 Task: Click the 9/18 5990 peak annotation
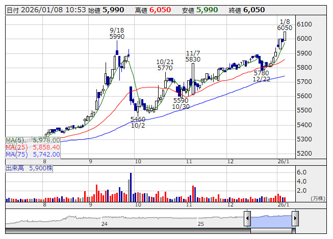pos(117,33)
